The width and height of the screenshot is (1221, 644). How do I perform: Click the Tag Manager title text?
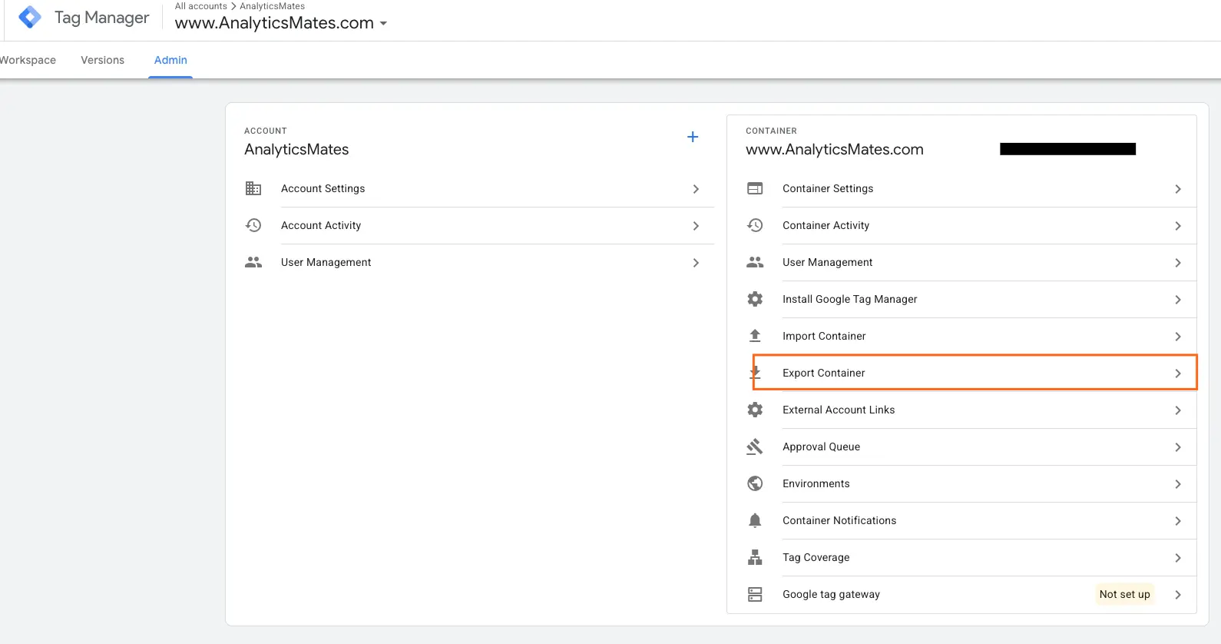click(x=102, y=18)
